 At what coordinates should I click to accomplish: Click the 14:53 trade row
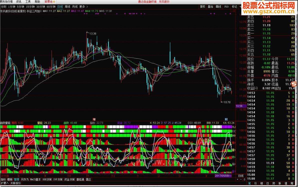(271, 93)
